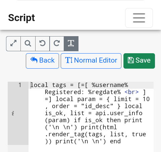The width and height of the screenshot is (161, 152).
Task: Open the hamburger navigation menu
Action: point(139,18)
